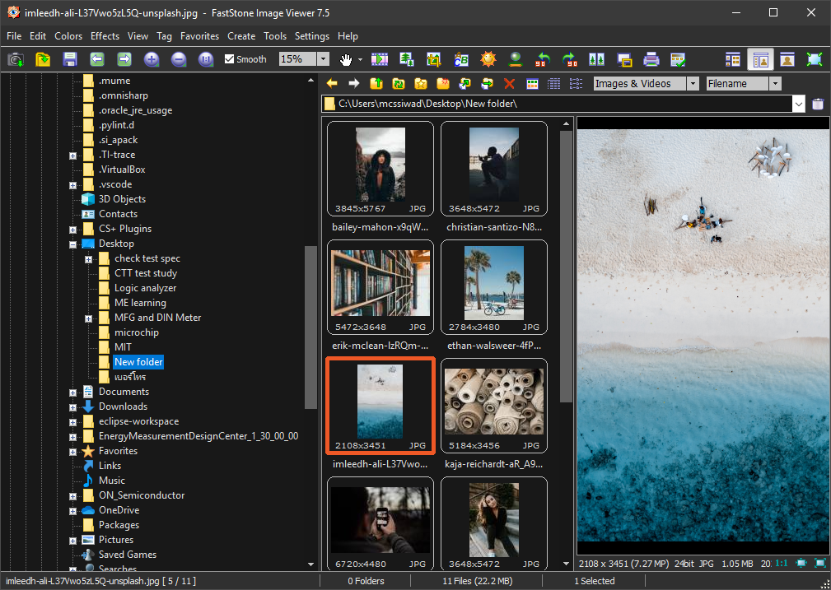
Task: Toggle the Smooth checkbox
Action: 231,59
